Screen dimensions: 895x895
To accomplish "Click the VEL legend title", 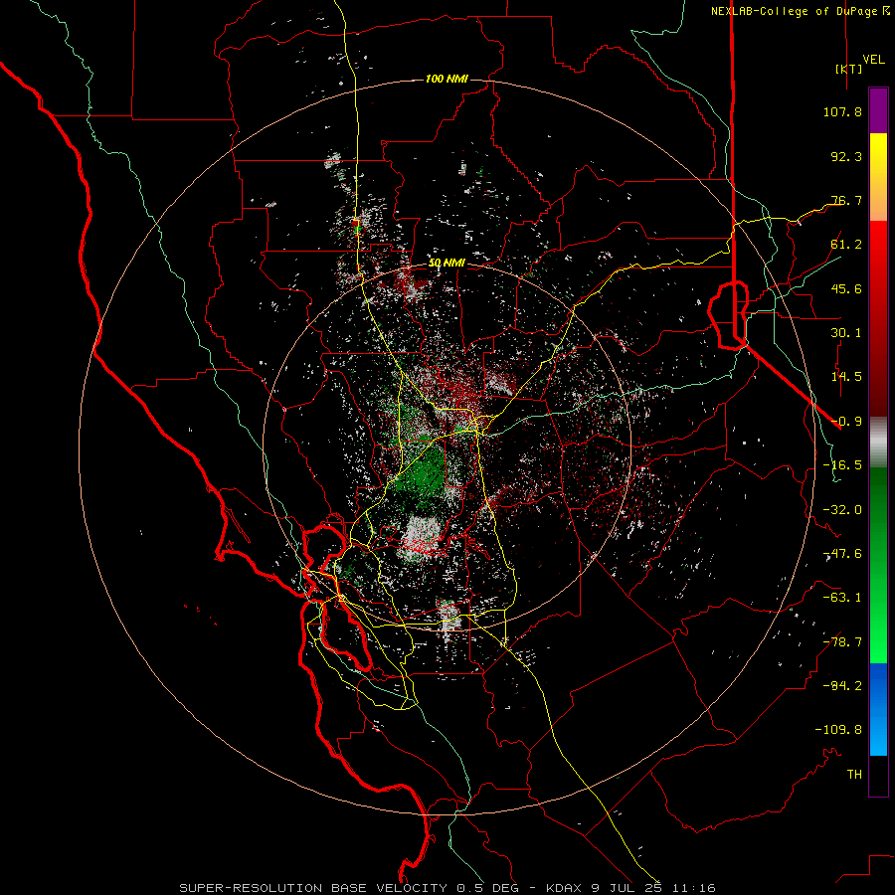I will 873,60.
